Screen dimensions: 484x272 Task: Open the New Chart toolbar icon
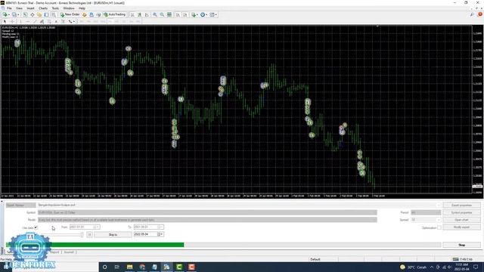[x=5, y=14]
